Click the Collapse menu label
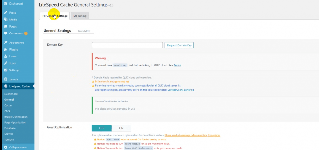The height and width of the screenshot is (150, 319). [18, 148]
